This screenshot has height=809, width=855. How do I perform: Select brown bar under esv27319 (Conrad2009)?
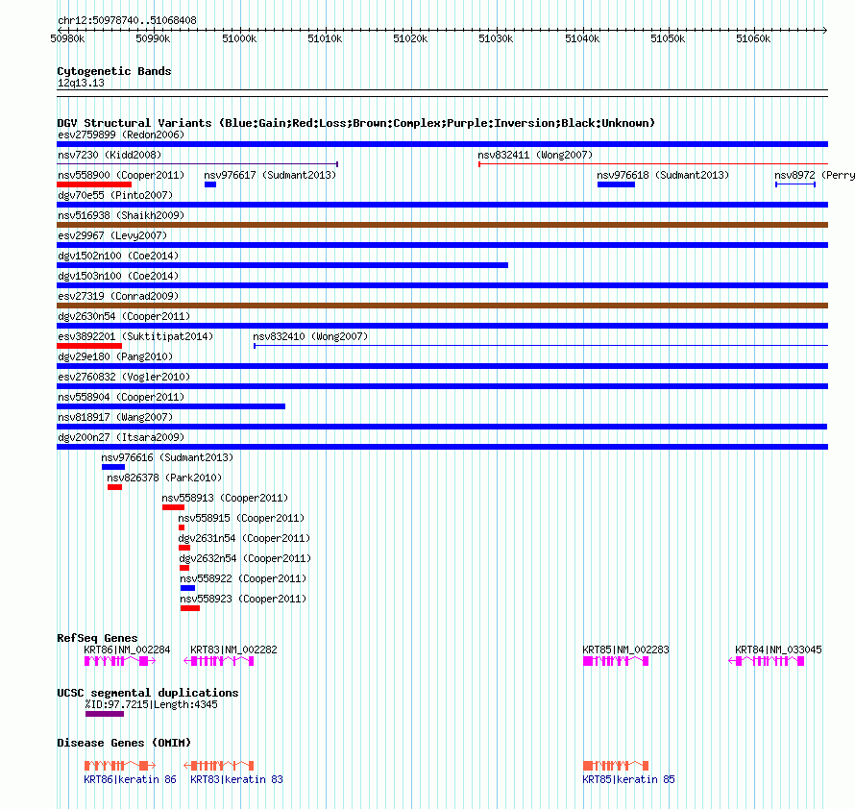pyautogui.click(x=442, y=306)
